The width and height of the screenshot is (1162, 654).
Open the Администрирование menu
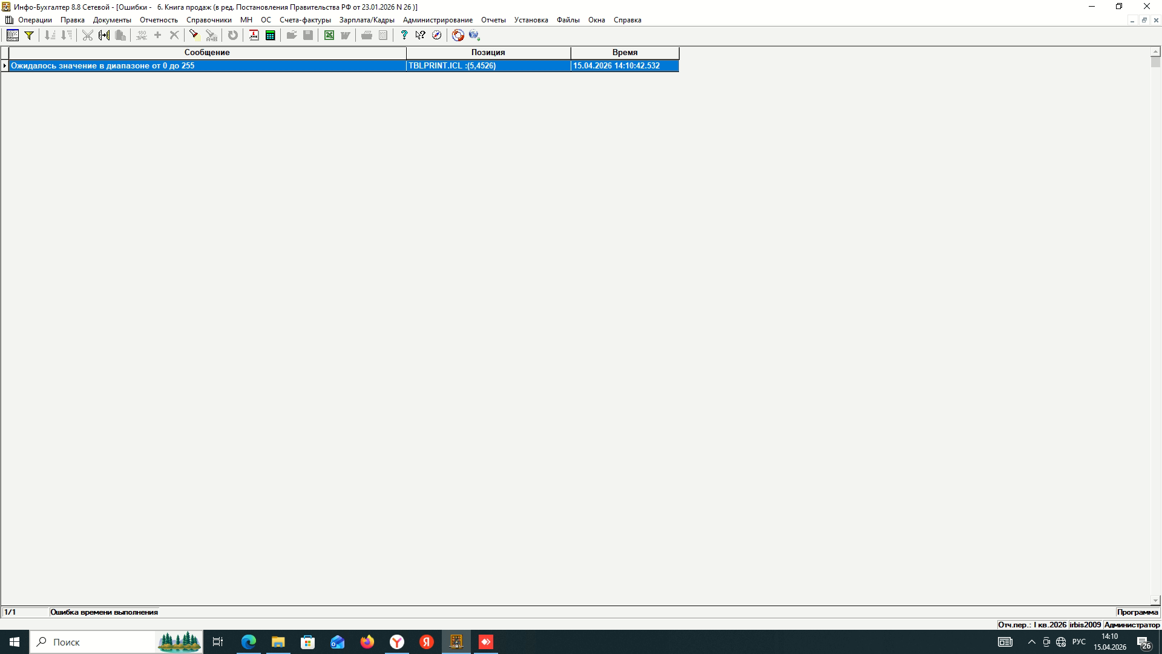tap(438, 20)
